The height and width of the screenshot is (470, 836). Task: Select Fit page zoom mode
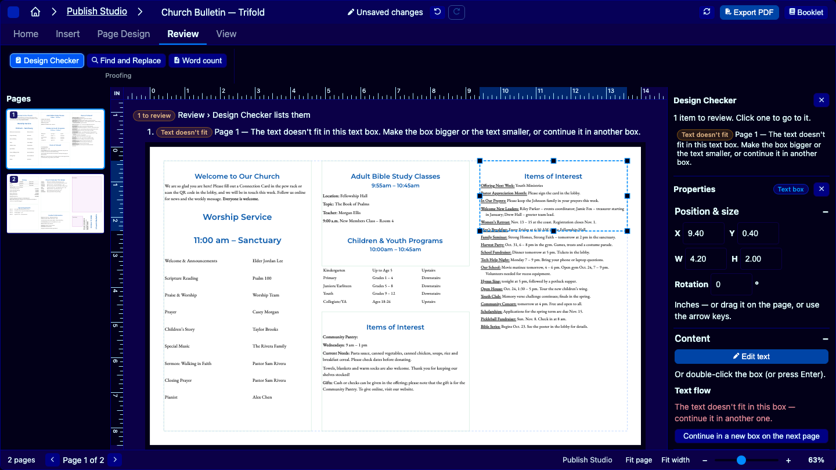[x=639, y=460]
